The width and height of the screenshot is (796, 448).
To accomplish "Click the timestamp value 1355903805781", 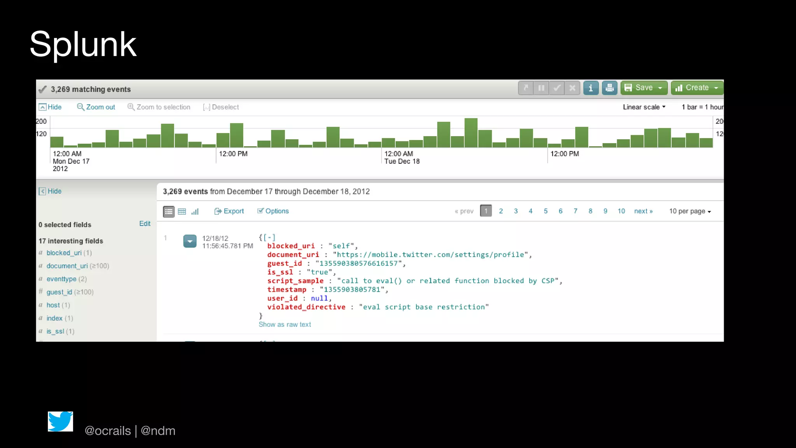I will click(x=352, y=290).
